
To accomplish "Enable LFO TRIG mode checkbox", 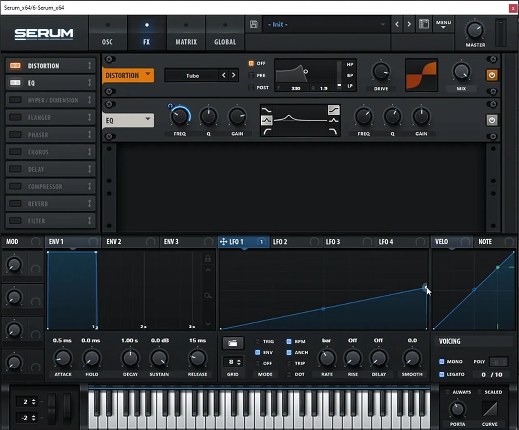I will click(x=257, y=341).
